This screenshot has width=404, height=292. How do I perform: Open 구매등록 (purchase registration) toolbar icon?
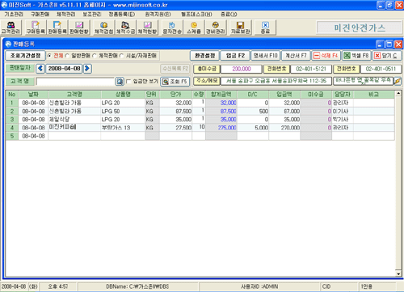(x=36, y=28)
